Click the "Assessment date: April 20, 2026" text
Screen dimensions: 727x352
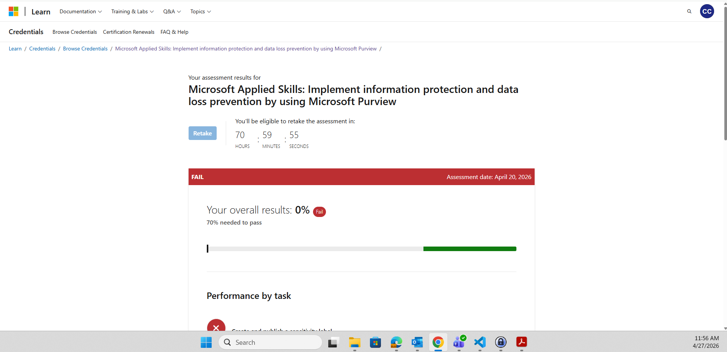489,177
